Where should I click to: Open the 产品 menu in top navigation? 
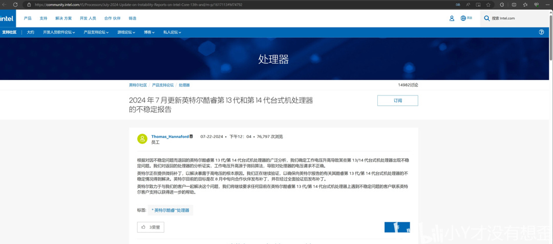click(28, 18)
